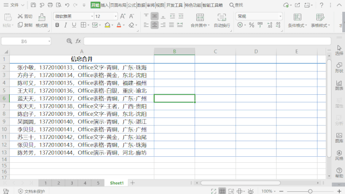The width and height of the screenshot is (345, 194).
Task: Click the Paste (粘贴) icon
Action: click(8, 18)
